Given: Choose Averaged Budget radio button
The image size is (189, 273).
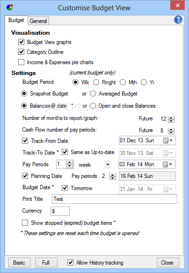Looking at the screenshot, I should pyautogui.click(x=93, y=94).
